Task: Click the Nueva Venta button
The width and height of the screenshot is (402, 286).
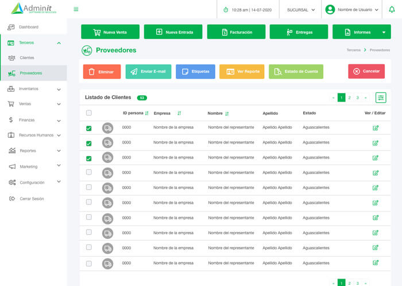Action: [x=110, y=32]
